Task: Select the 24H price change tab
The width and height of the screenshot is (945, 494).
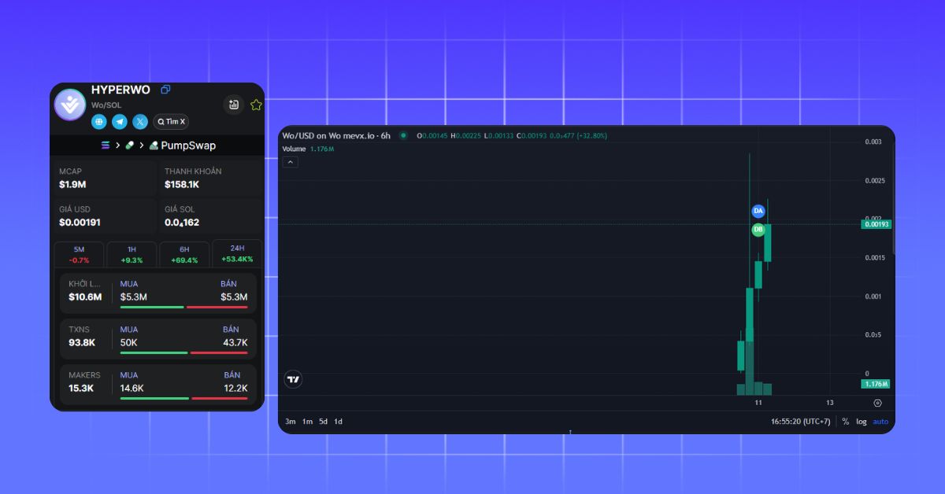Action: [236, 254]
